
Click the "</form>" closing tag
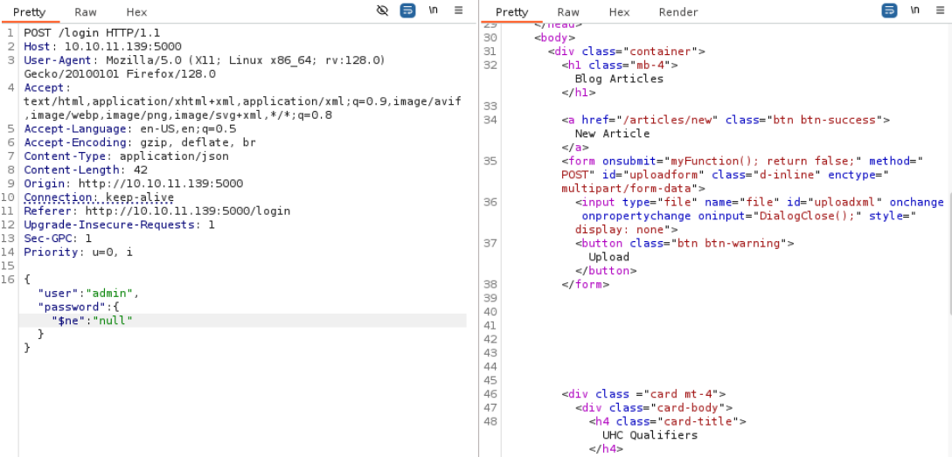[x=586, y=284]
